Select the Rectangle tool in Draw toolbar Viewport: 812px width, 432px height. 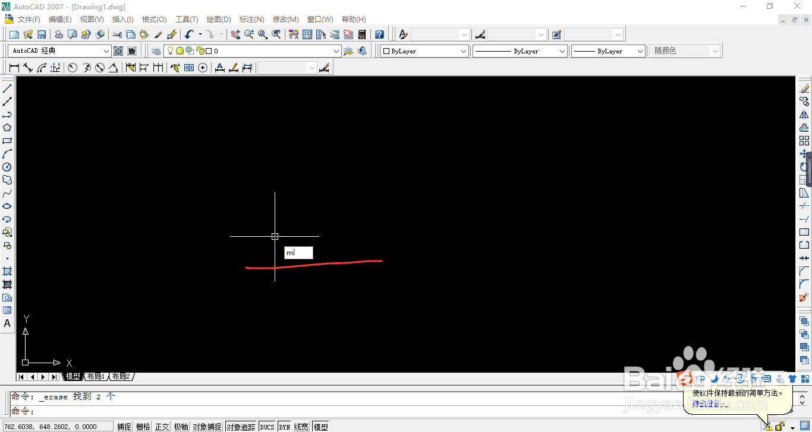click(7, 141)
